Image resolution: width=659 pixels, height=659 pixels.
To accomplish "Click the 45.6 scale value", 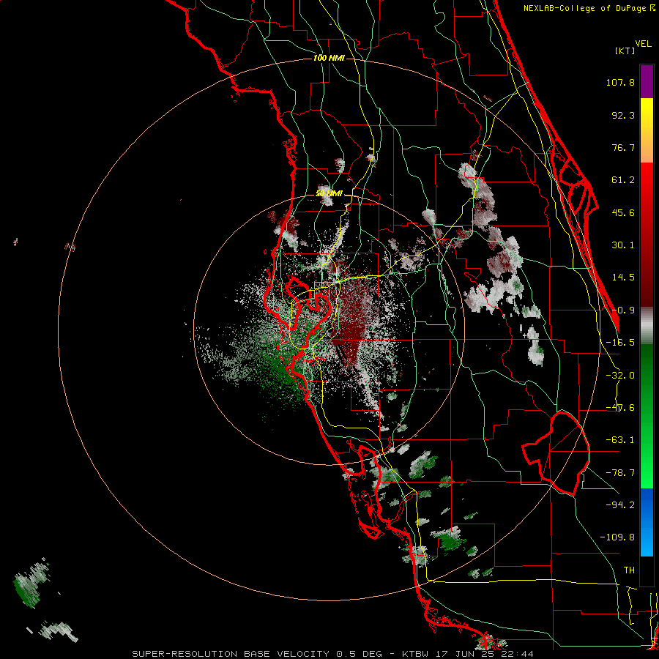I will [x=623, y=212].
